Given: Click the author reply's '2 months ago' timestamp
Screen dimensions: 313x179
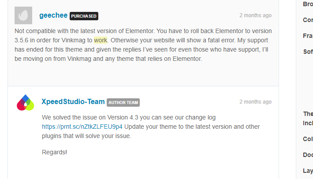Looking at the screenshot, I should [255, 102].
